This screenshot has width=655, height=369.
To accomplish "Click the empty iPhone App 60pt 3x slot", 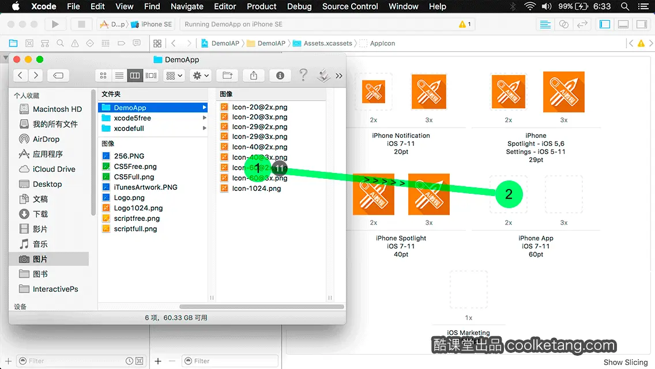I will 563,194.
